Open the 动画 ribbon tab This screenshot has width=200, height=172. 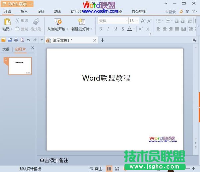click(58, 12)
